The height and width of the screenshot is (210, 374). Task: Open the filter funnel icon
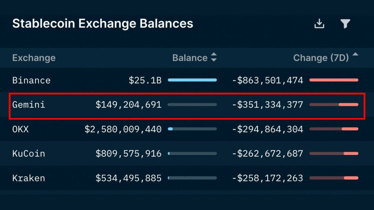pyautogui.click(x=345, y=24)
